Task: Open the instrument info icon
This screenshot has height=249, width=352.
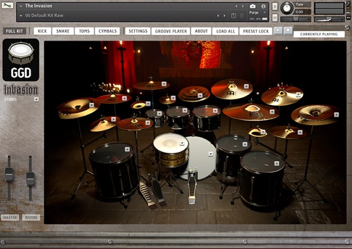Action: (263, 6)
